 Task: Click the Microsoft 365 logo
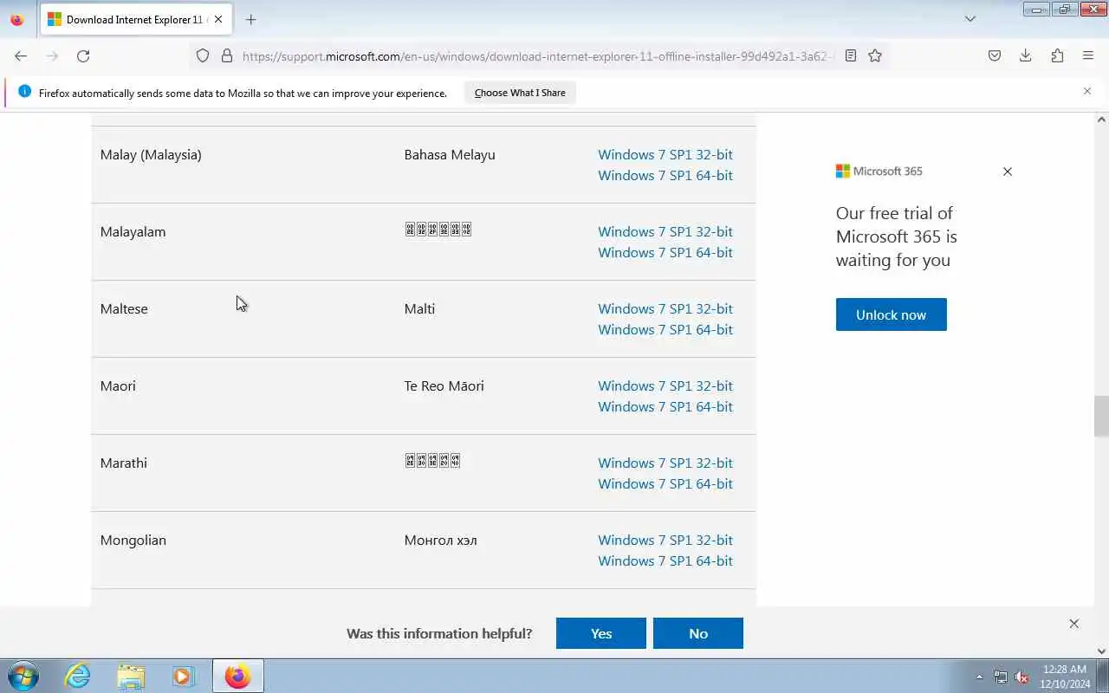[879, 171]
